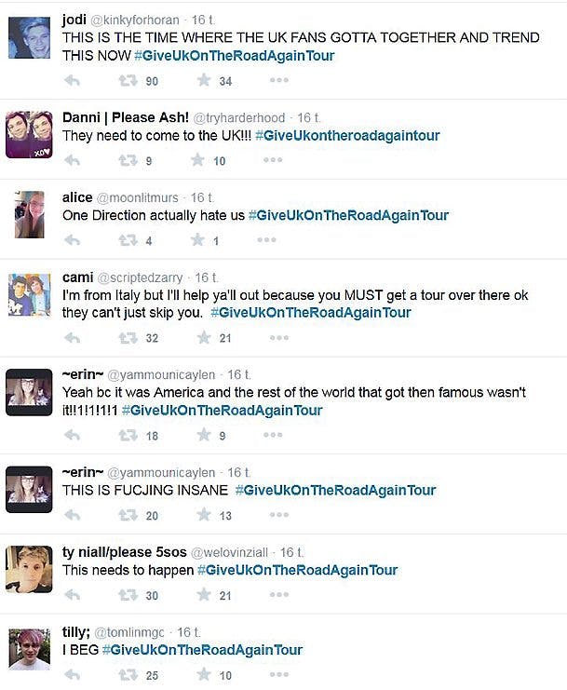Open hashtag link in alice's tweet
This screenshot has height=690, width=567.
(348, 215)
